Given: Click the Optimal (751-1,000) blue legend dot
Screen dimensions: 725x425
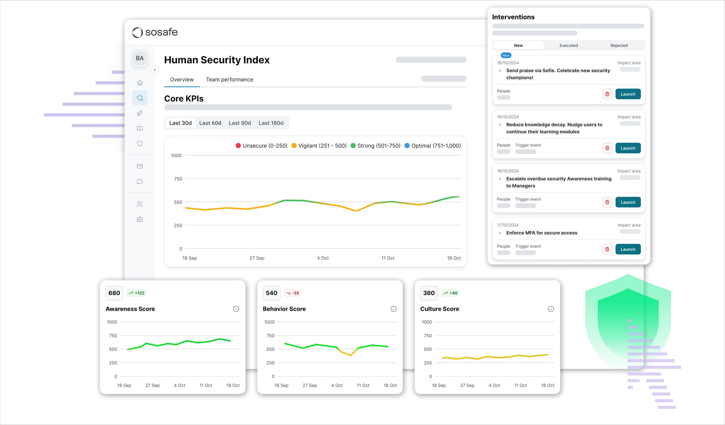Looking at the screenshot, I should click(407, 146).
